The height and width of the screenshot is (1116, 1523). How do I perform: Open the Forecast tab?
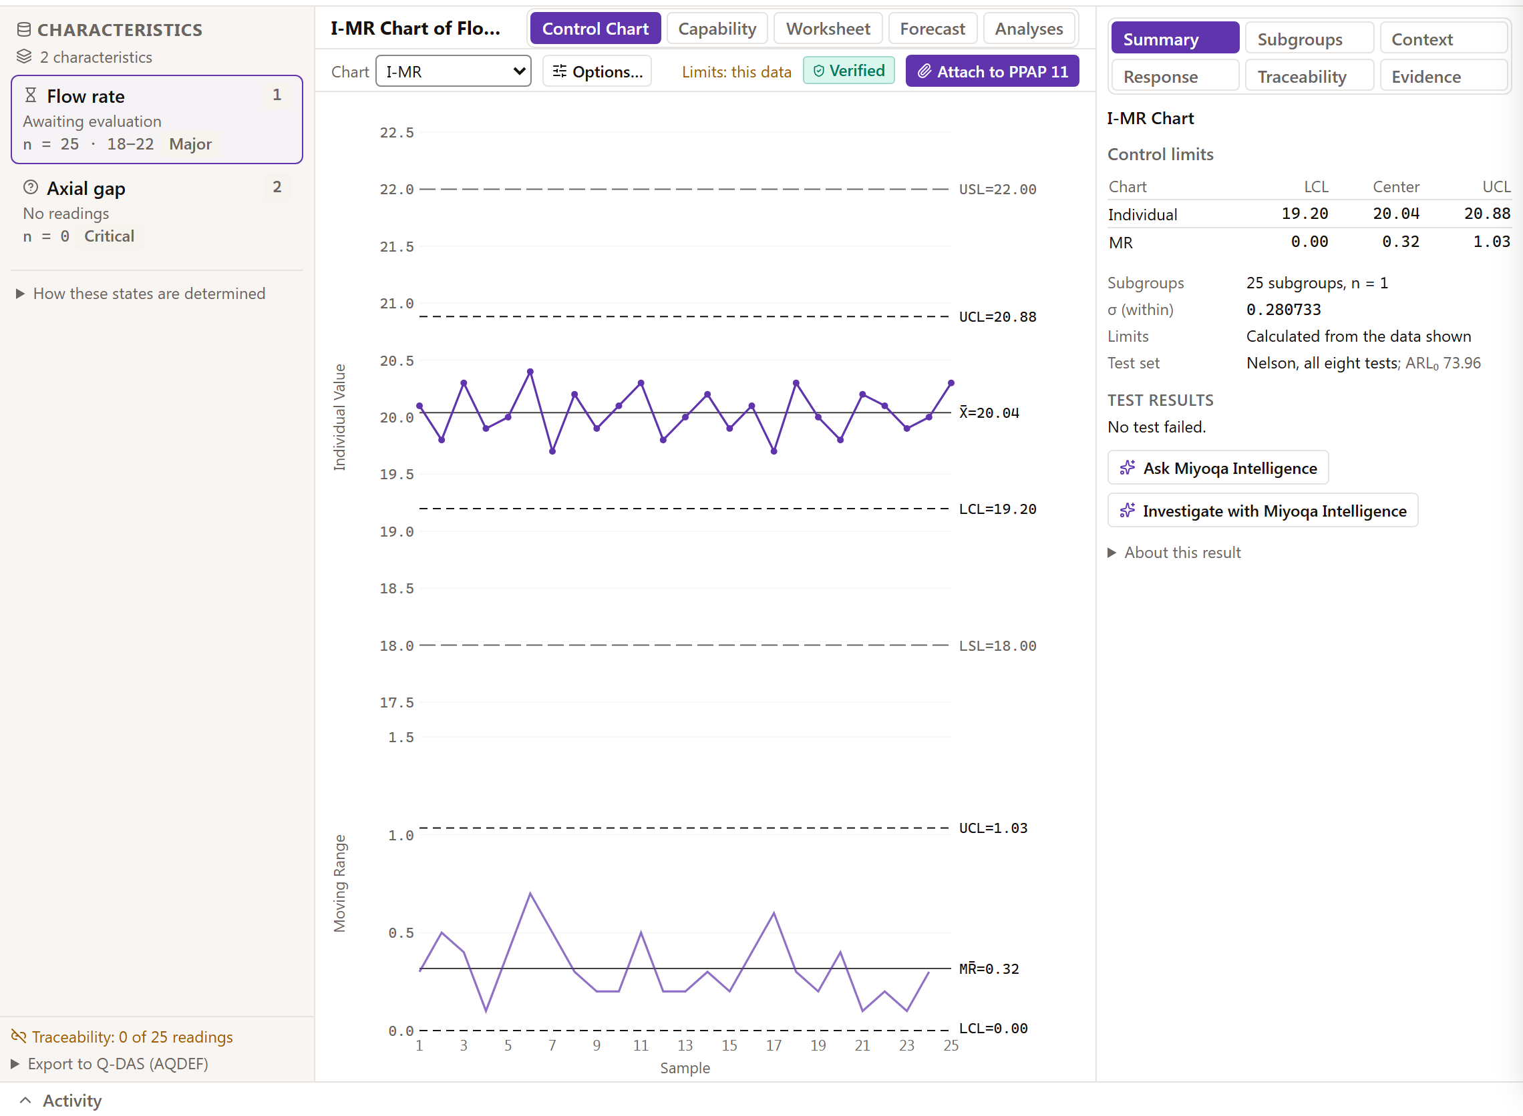tap(933, 29)
